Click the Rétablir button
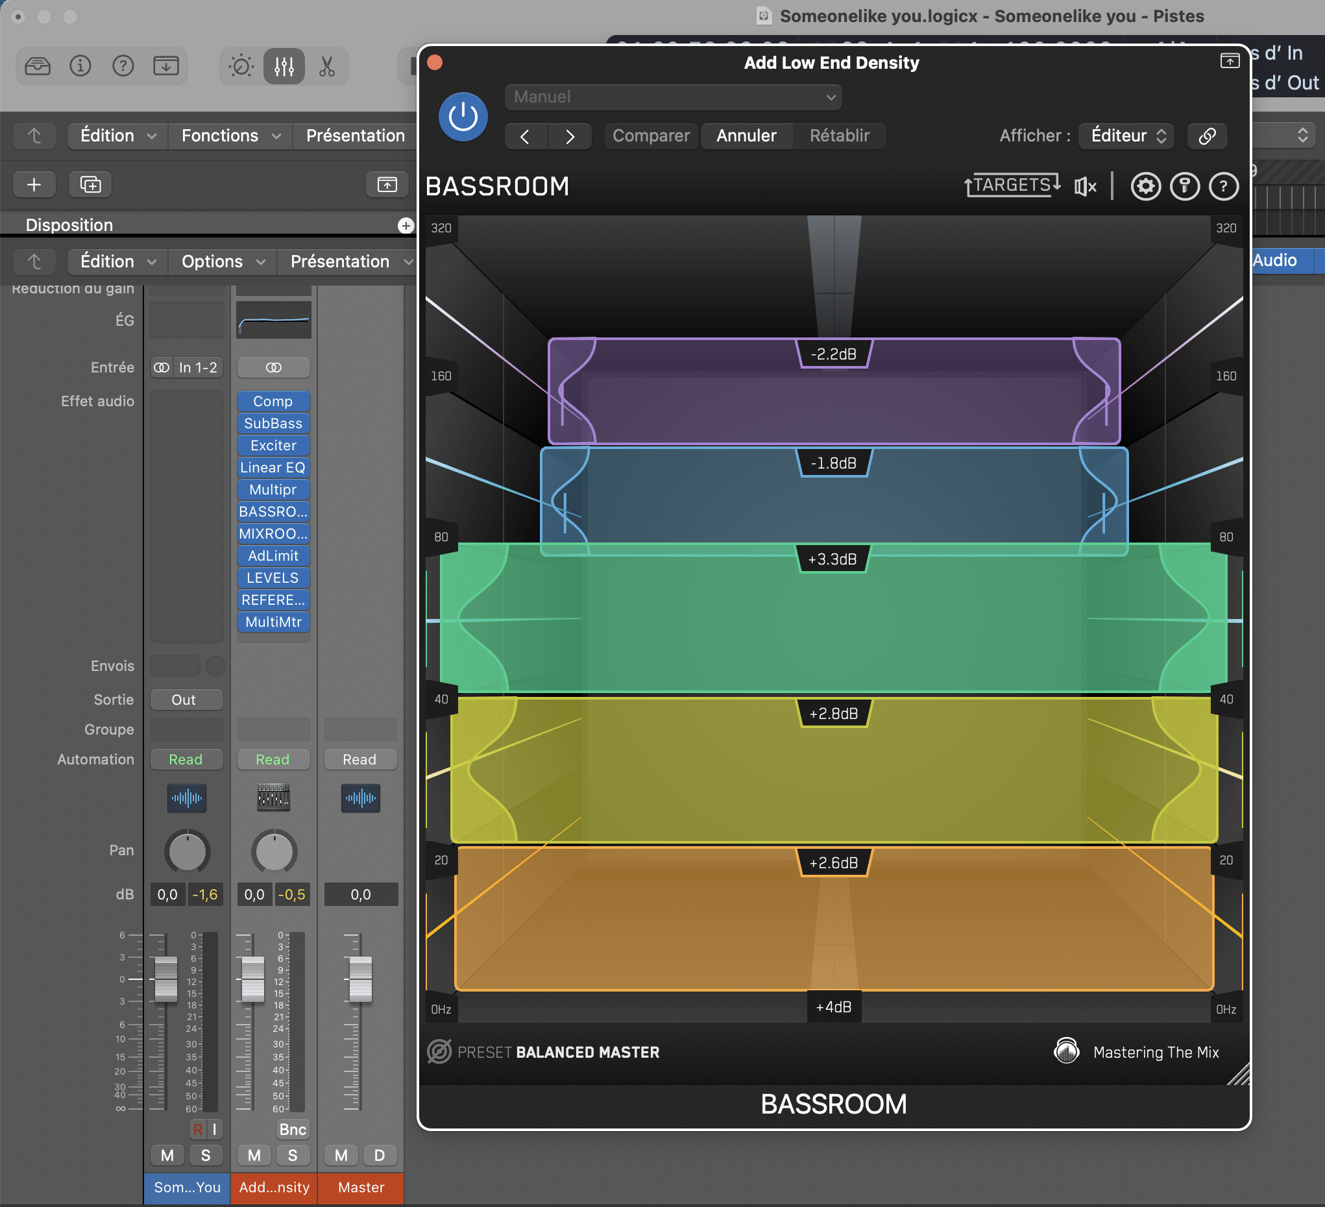Screen dimensions: 1325x1207 839,136
